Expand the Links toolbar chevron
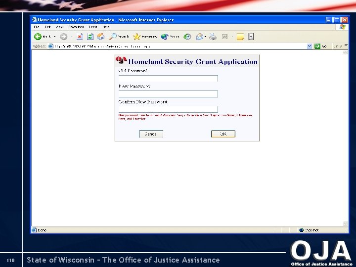 point(346,45)
